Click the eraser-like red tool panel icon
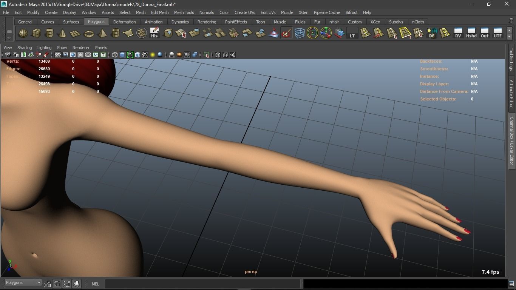The width and height of the screenshot is (516, 290). tap(46, 55)
